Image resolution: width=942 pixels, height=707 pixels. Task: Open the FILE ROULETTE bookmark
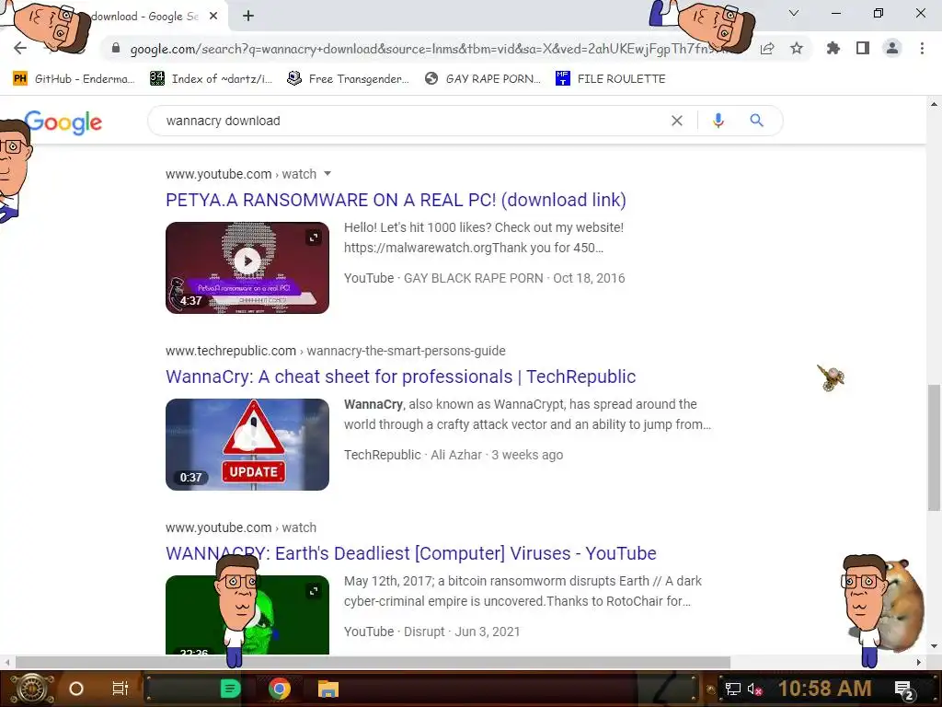tap(611, 79)
